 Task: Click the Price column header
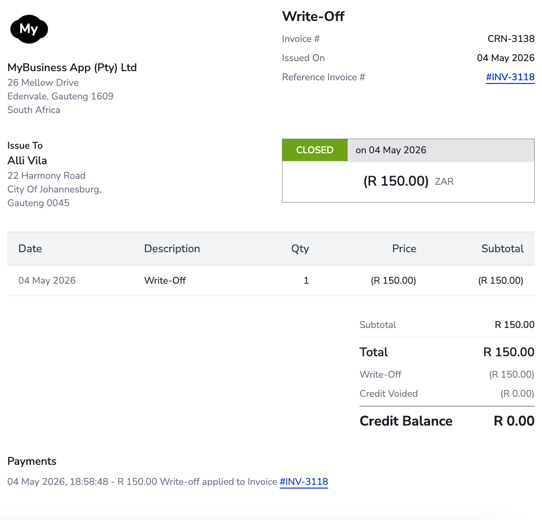coord(404,249)
